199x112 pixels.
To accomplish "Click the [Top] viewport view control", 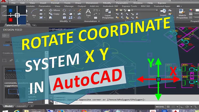I will [x=56, y=30].
